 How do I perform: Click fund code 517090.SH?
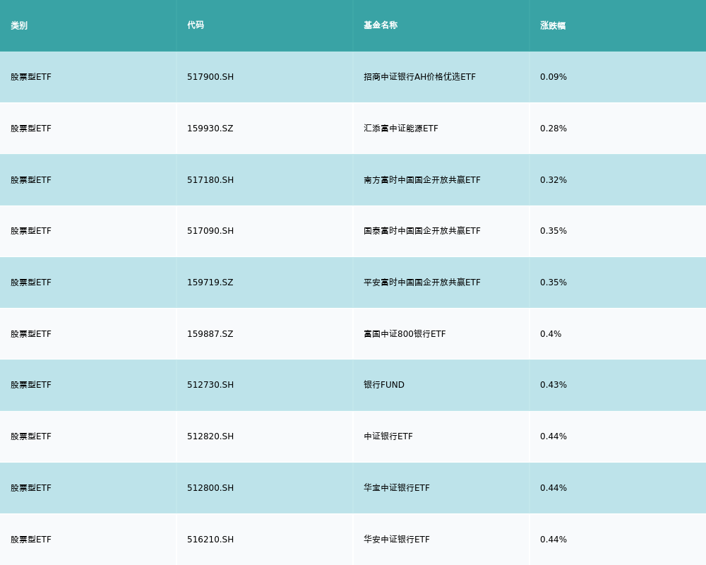[210, 231]
